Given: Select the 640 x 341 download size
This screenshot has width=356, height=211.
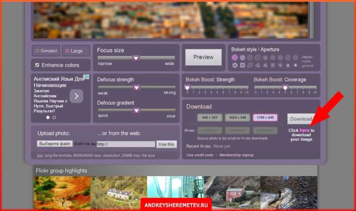Looking at the screenshot, I should (210, 118).
